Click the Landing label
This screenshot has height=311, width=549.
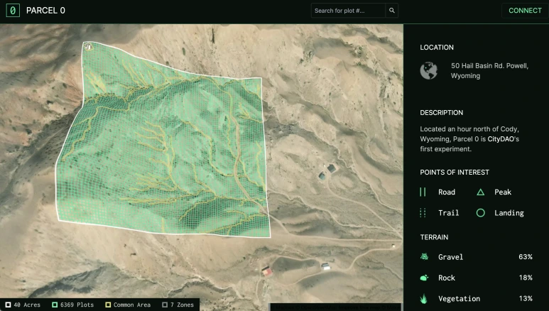[509, 213]
